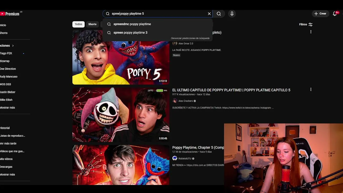Expand the Suscripciones section chevron
Viewport: 343px width, 193px height.
tap(13, 46)
